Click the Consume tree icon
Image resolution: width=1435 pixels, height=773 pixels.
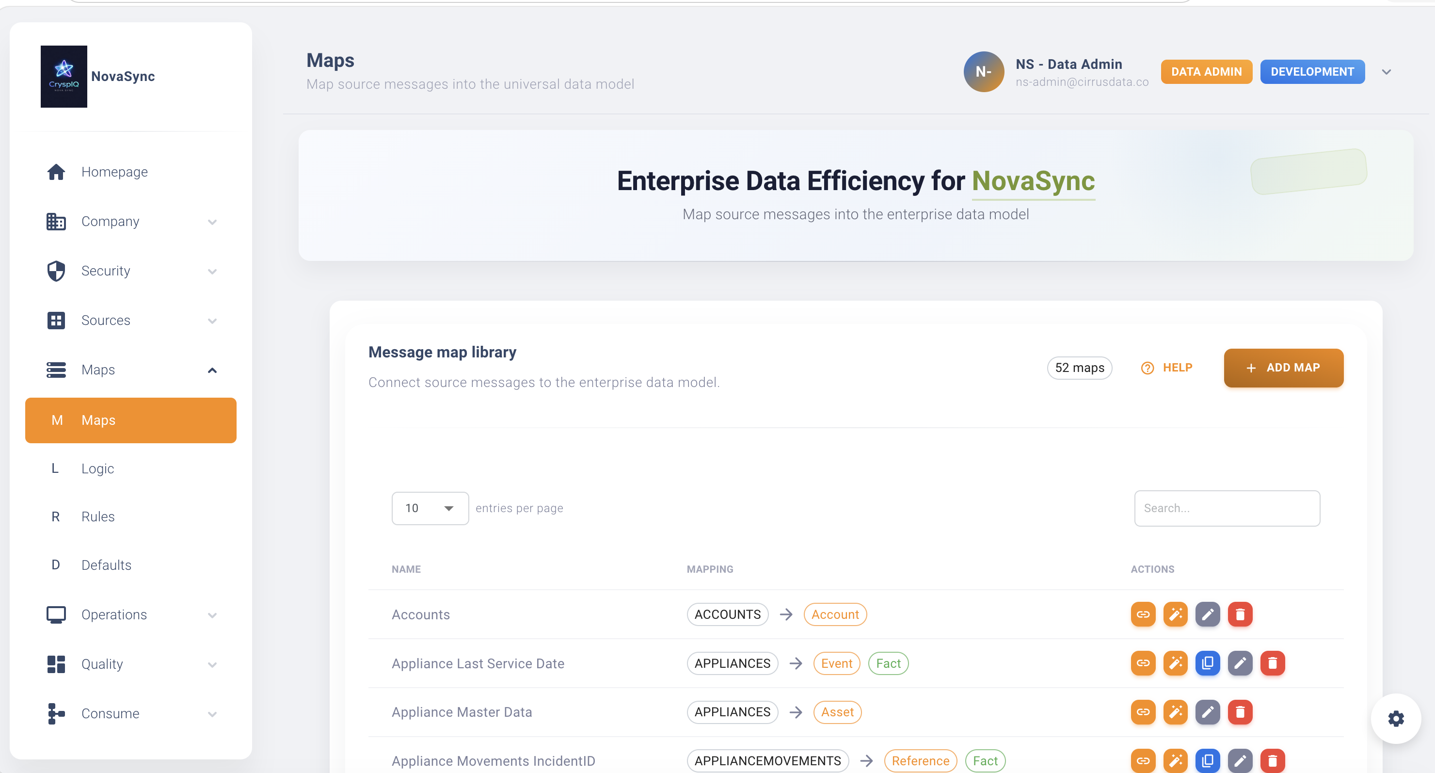coord(56,714)
